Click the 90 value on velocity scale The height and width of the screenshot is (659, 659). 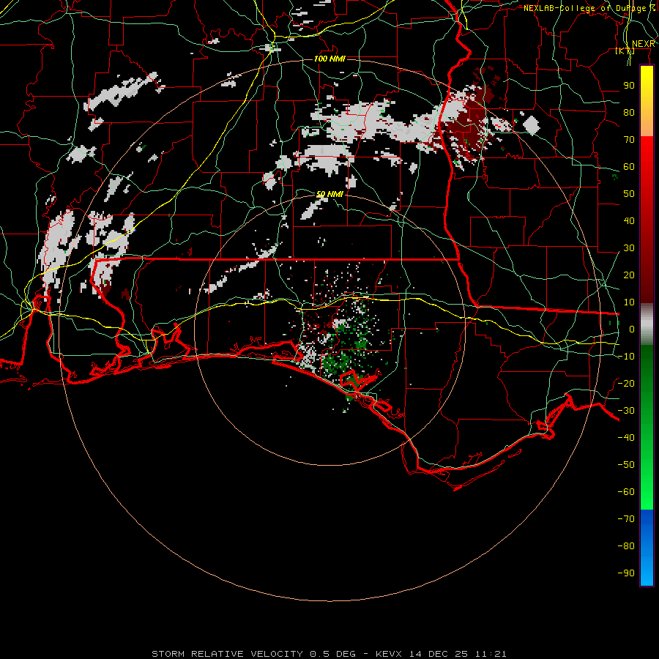(629, 86)
